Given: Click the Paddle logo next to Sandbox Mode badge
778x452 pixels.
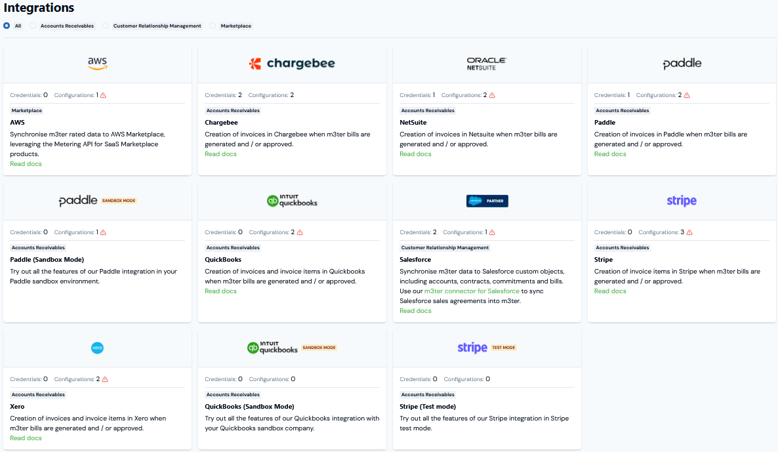Looking at the screenshot, I should (78, 201).
